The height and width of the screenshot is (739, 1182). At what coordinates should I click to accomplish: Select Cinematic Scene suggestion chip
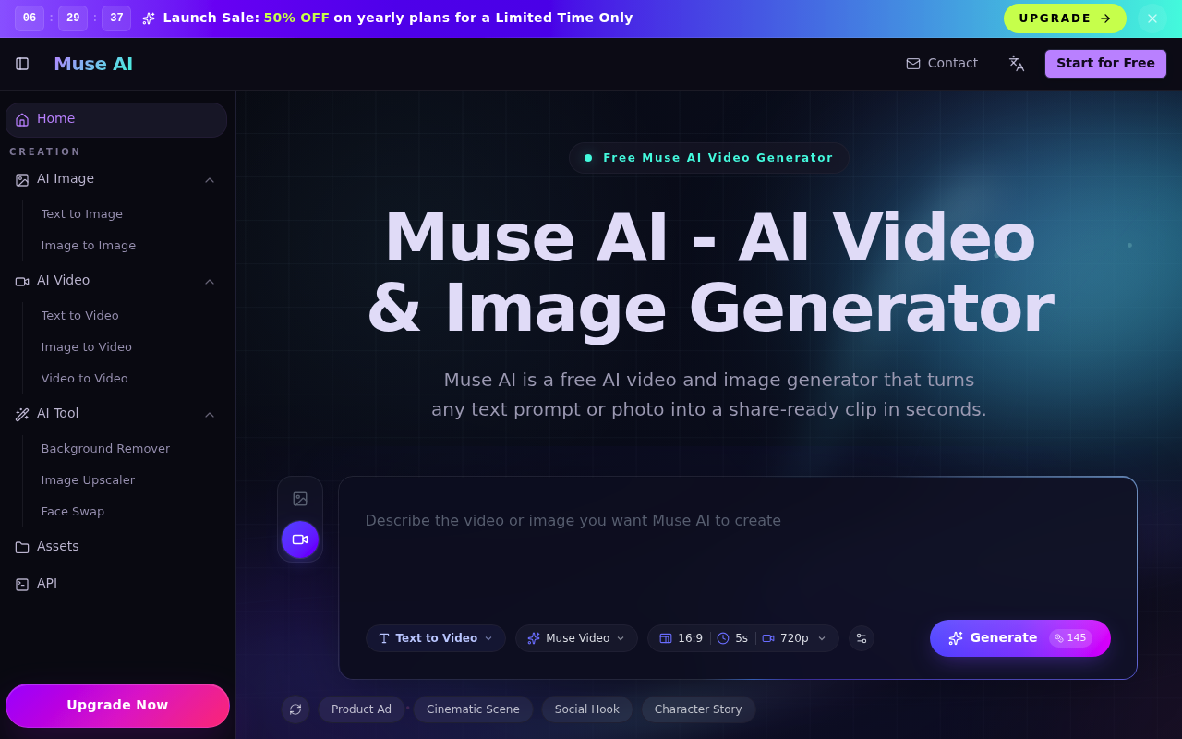pyautogui.click(x=473, y=709)
